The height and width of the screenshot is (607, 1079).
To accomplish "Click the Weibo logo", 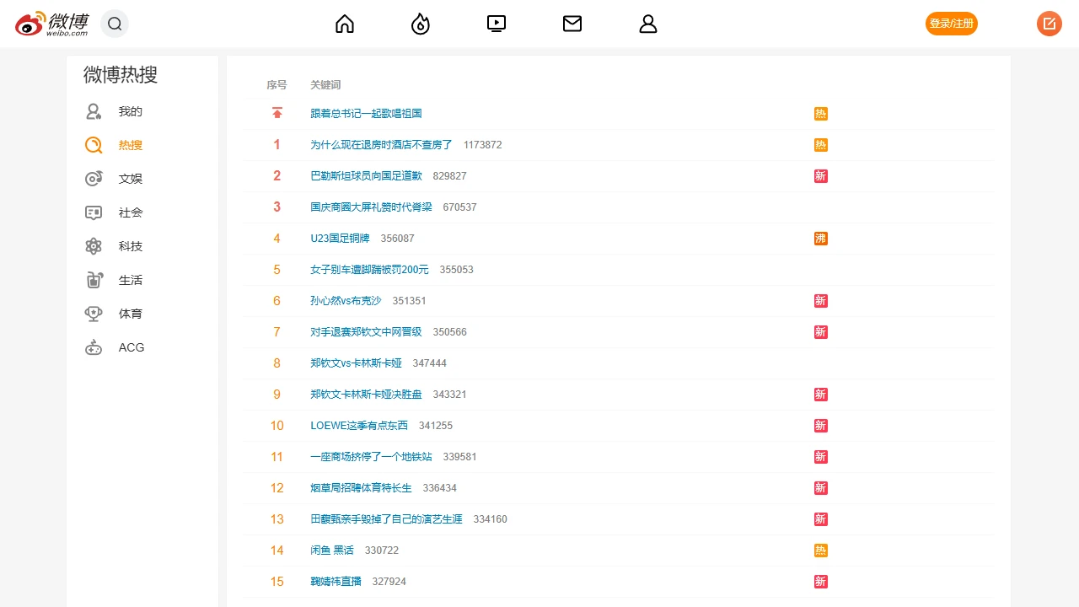I will pos(52,24).
